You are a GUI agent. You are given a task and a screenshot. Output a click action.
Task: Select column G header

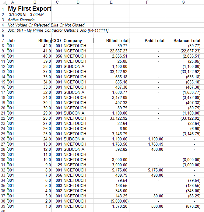183,2
